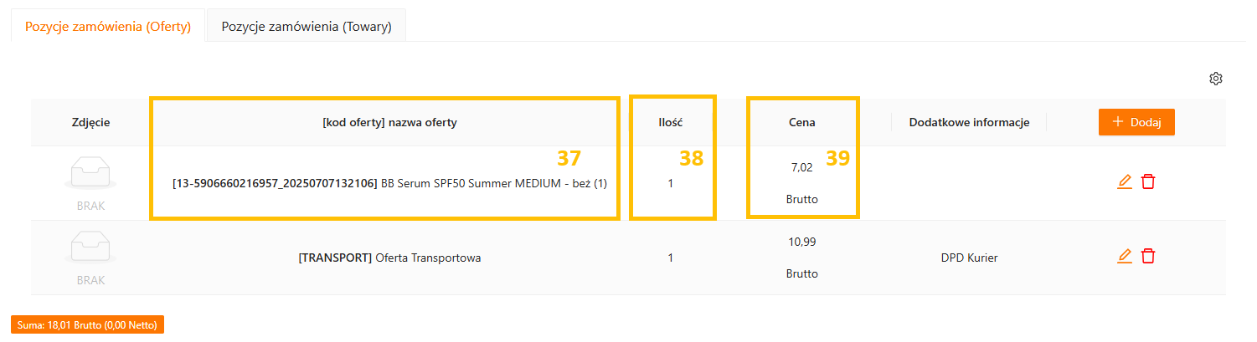Edit the BB Serum SPF50 offer row
This screenshot has height=342, width=1257.
1125,181
